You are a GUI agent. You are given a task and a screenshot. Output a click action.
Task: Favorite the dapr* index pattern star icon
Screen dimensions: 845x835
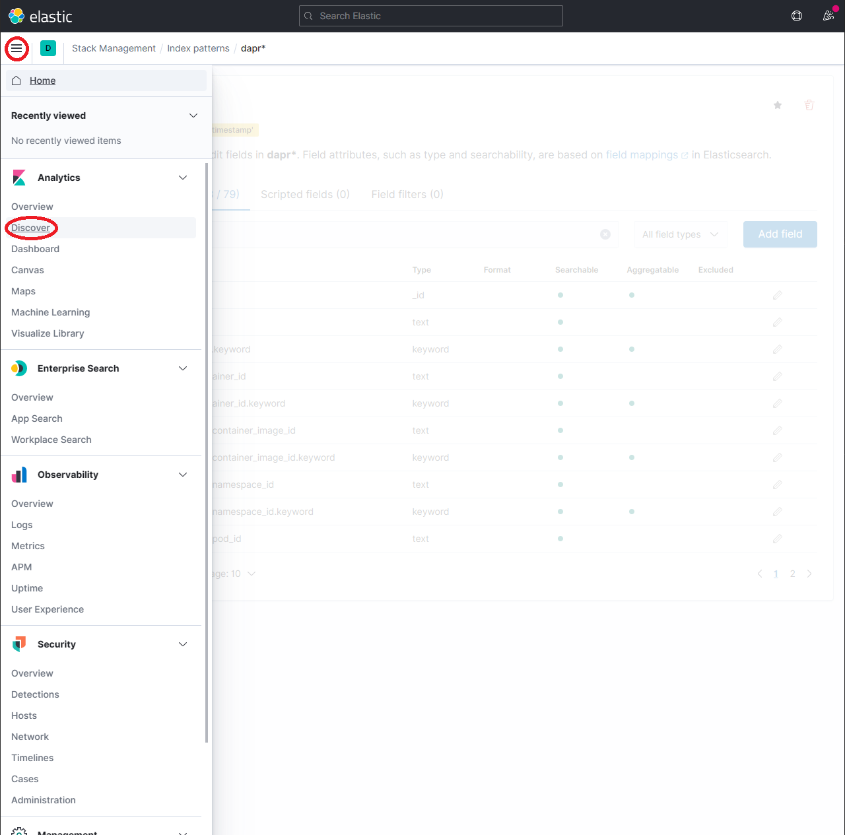(x=778, y=105)
